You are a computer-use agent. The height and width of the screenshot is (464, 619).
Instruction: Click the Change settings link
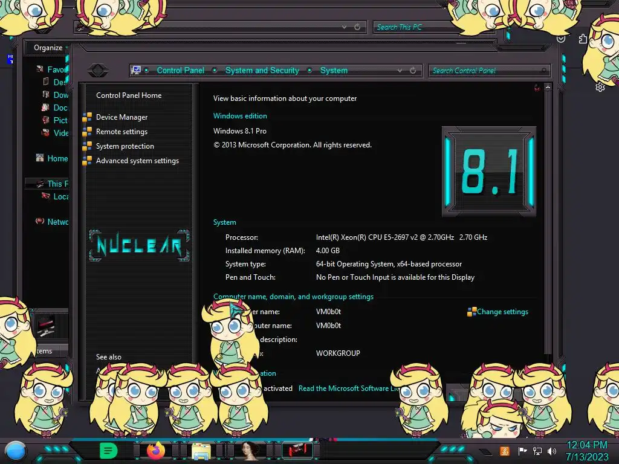coord(502,312)
